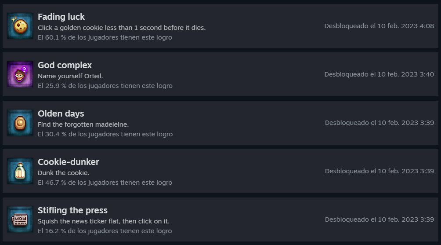Click the "Squish the news ticker flat" description
Image resolution: width=441 pixels, height=245 pixels.
click(x=103, y=221)
